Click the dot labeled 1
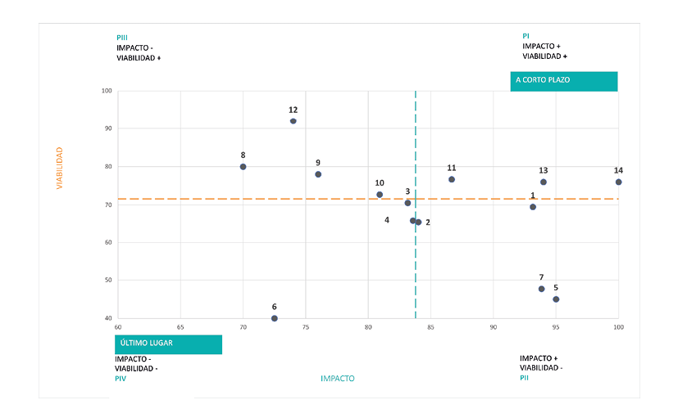This screenshot has height=400, width=678. [533, 207]
